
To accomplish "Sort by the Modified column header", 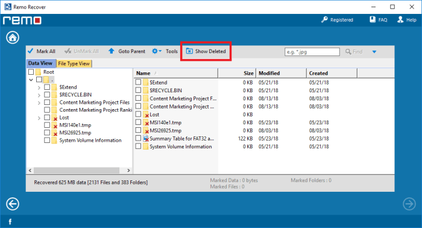I will click(x=282, y=73).
